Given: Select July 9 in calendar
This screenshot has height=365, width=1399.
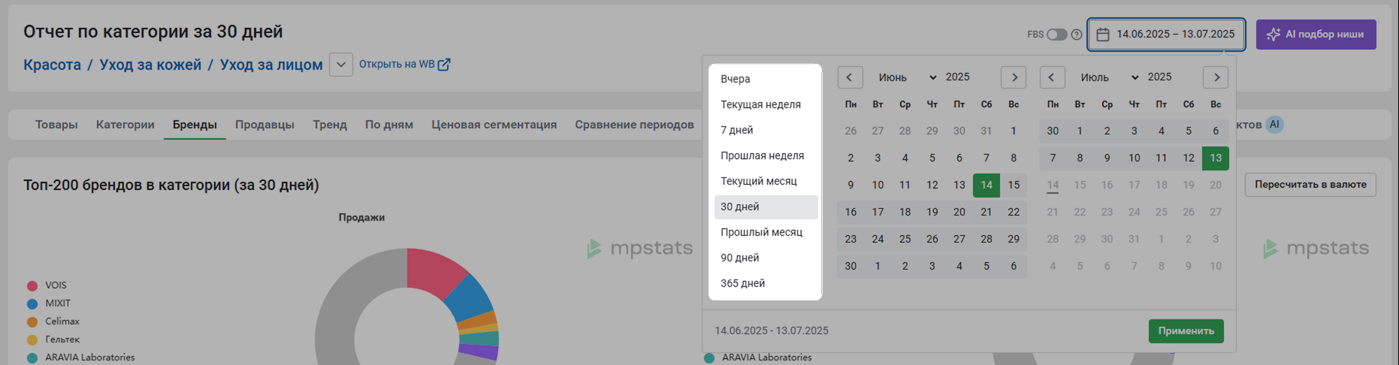Looking at the screenshot, I should tap(1107, 158).
